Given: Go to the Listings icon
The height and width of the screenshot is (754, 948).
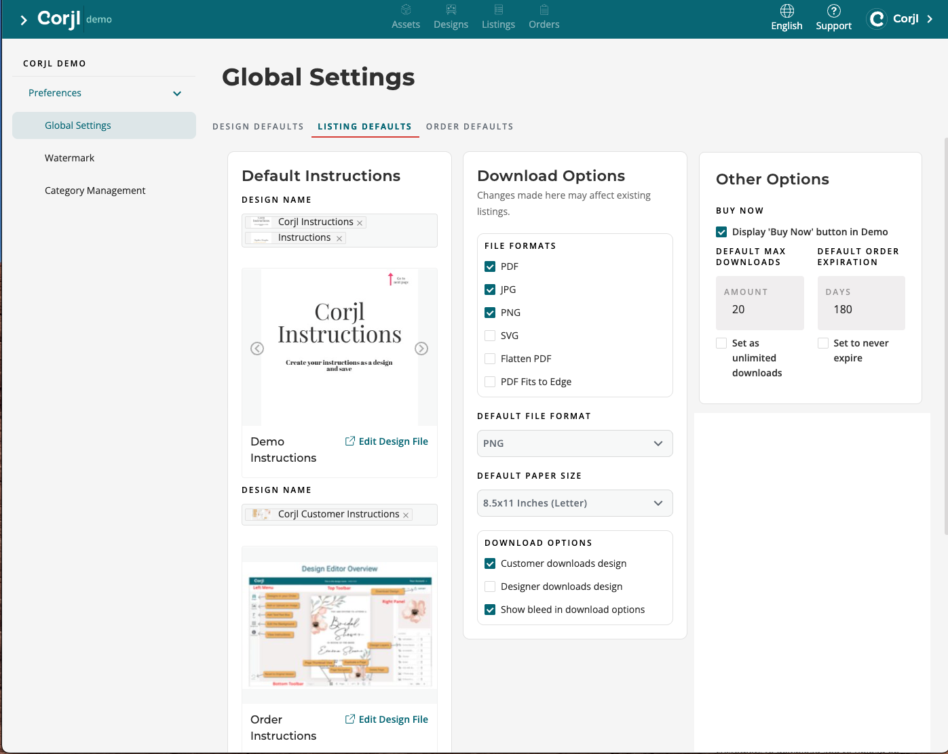Looking at the screenshot, I should click(498, 10).
